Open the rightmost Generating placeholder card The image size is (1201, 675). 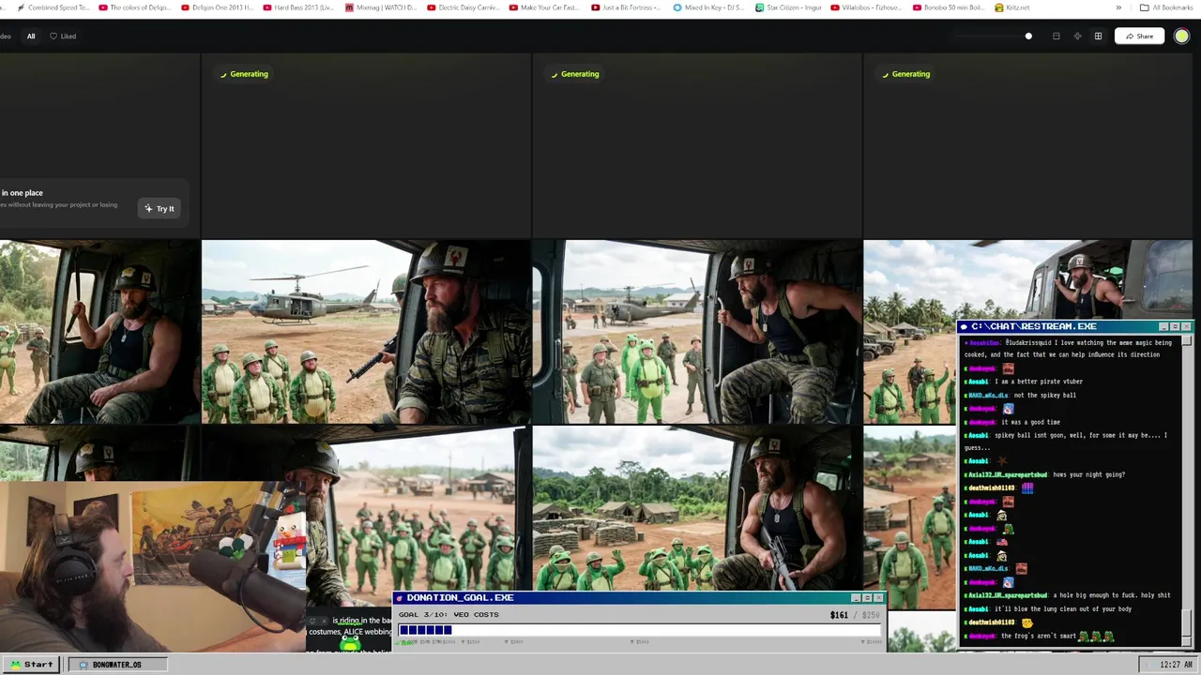coord(1028,145)
